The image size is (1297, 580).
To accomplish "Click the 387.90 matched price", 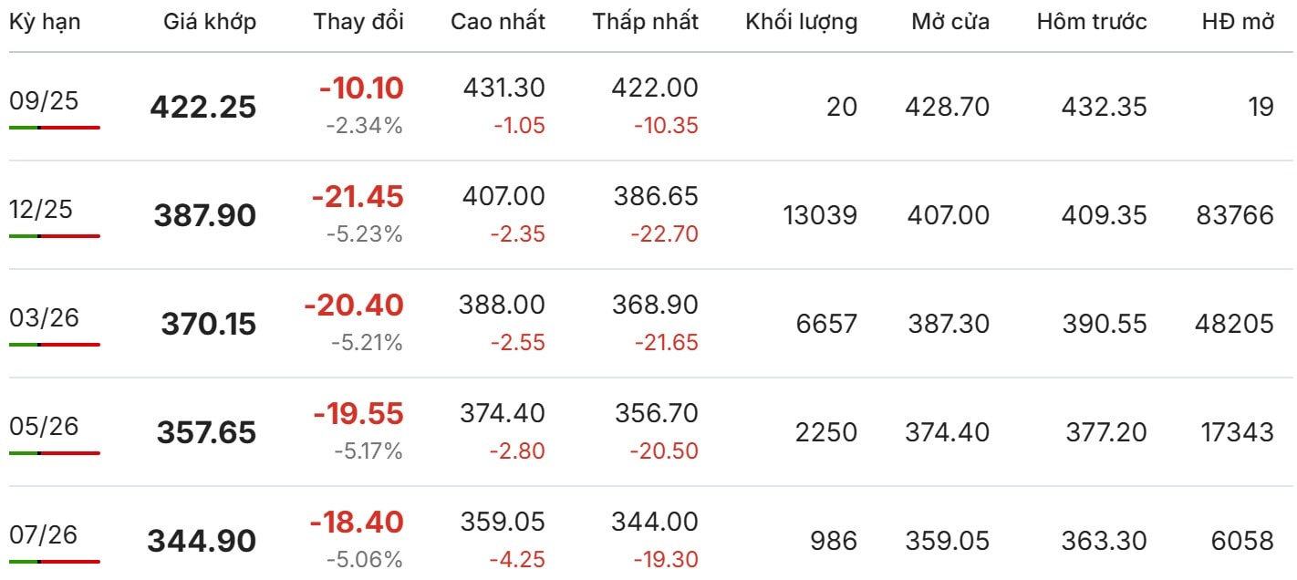I will click(x=205, y=216).
